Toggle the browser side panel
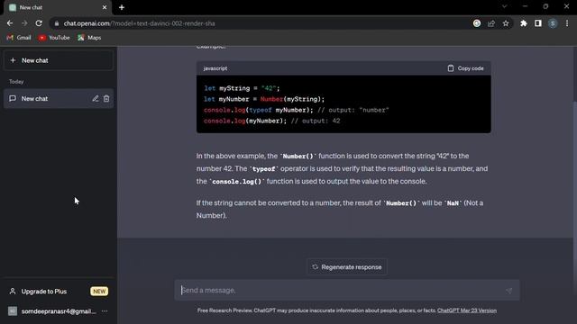Viewport: 577px width, 324px height. click(538, 23)
